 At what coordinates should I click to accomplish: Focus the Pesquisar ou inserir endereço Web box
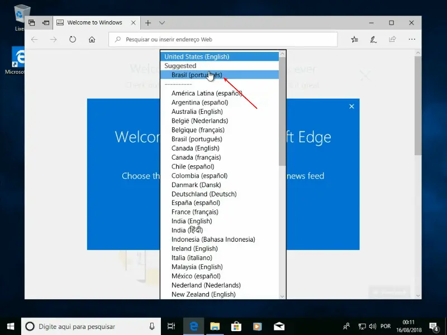point(223,39)
